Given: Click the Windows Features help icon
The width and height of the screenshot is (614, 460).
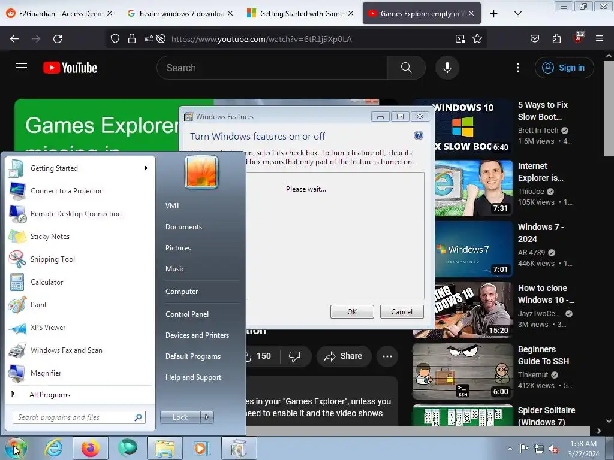Looking at the screenshot, I should 418,135.
